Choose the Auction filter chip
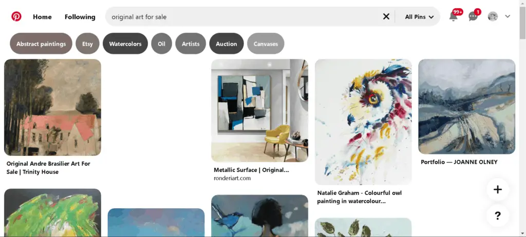The width and height of the screenshot is (526, 237). tap(227, 44)
